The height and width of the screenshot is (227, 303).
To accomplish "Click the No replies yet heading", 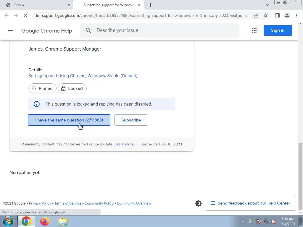I will click(25, 173).
